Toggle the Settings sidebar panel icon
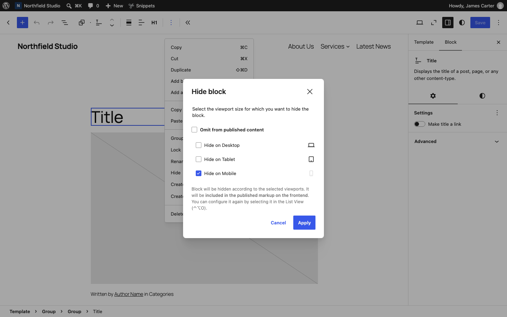The height and width of the screenshot is (317, 507). 448,23
